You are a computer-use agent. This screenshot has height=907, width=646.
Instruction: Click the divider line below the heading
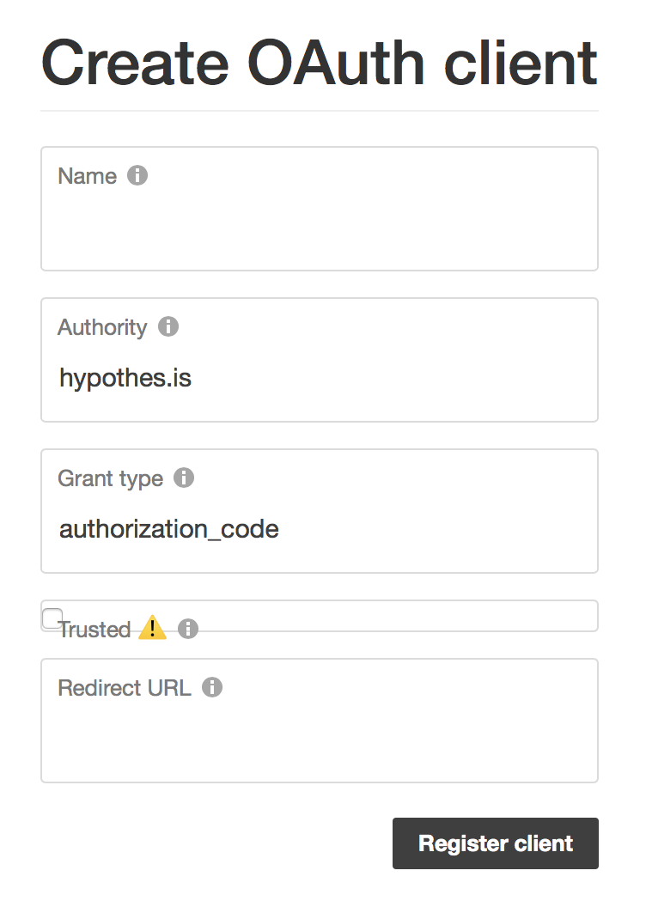click(320, 111)
